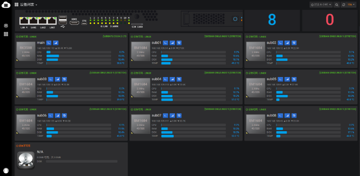The image size is (360, 176).
Task: Open the chip icon in the left sidebar
Action: point(6,26)
